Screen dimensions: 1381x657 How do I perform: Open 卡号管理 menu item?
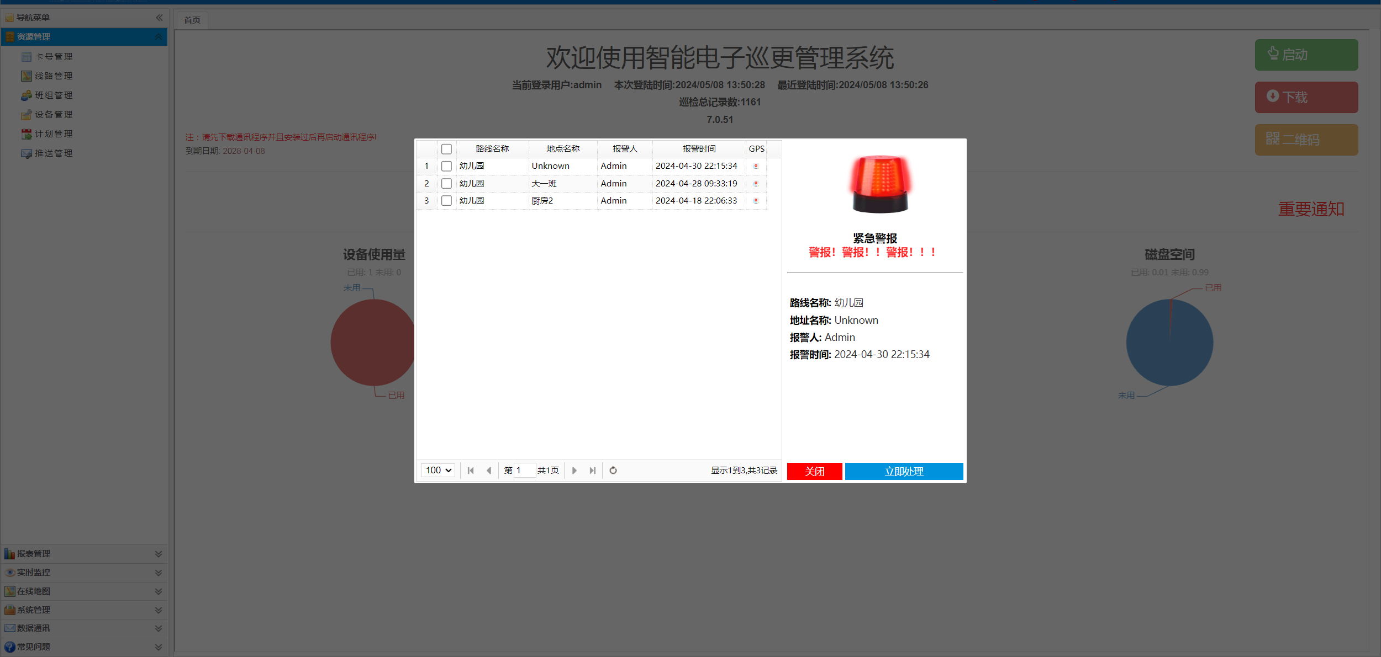(x=54, y=57)
